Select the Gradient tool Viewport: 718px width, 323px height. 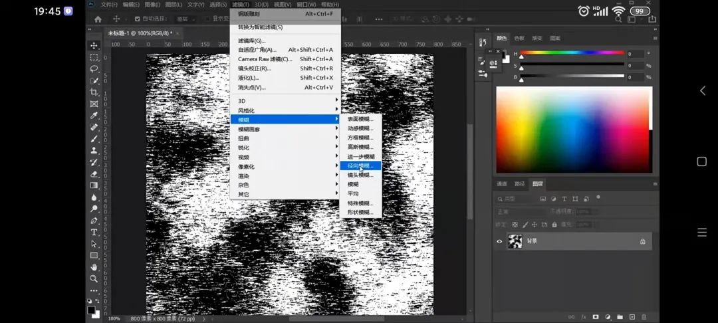tap(94, 185)
